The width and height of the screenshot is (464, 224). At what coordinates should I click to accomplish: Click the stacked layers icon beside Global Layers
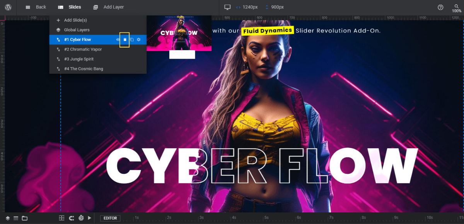click(x=58, y=30)
